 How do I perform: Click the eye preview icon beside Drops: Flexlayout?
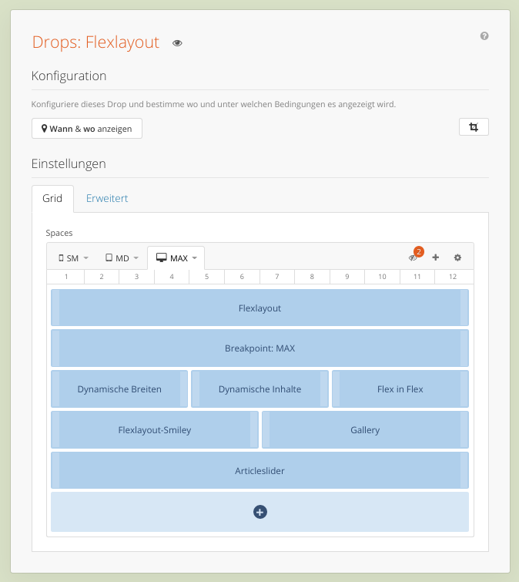tap(177, 43)
